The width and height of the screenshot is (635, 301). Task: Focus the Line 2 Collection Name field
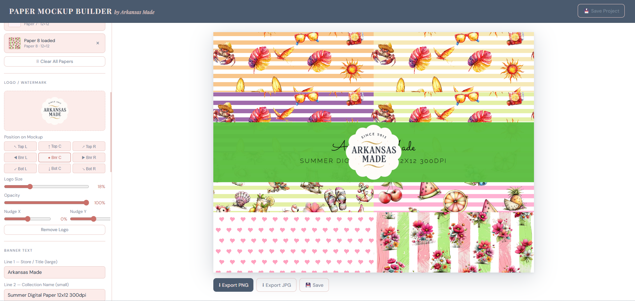coord(55,295)
